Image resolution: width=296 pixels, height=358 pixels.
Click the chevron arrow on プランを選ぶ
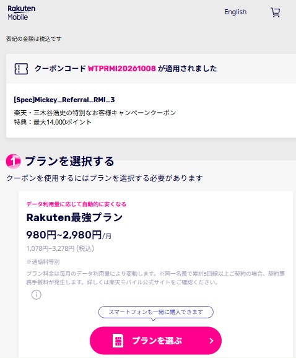coord(212,341)
